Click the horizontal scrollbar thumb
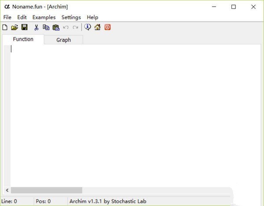Viewport: 264px width, 206px height. click(x=47, y=190)
